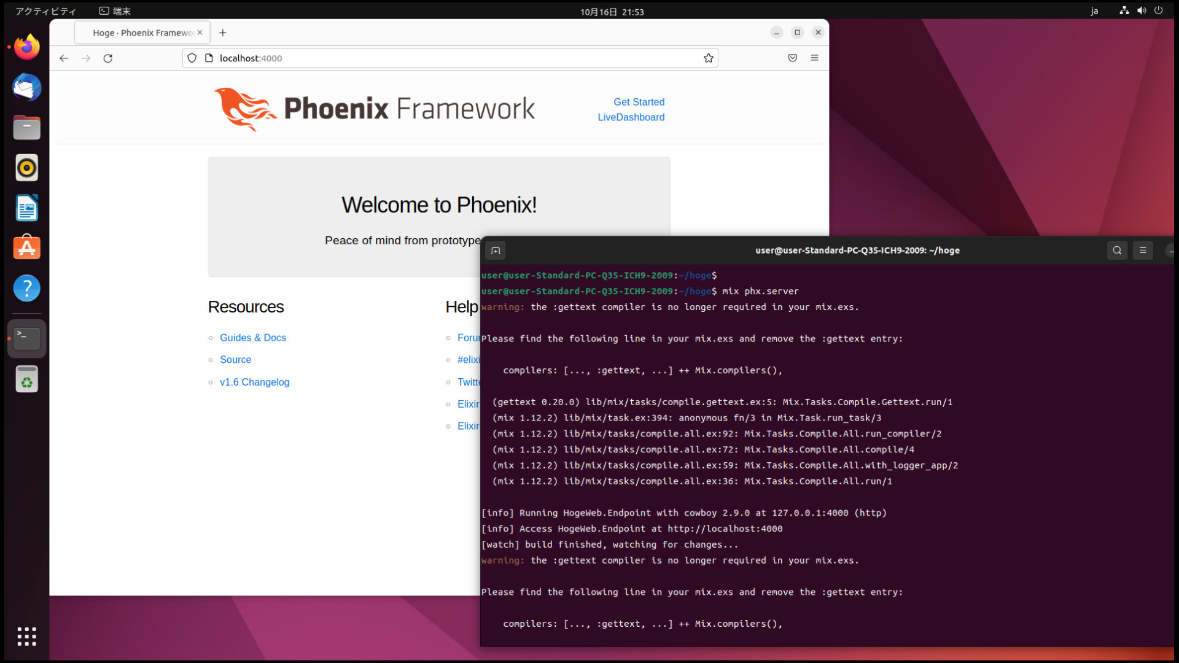
Task: Click the browser back arrow
Action: [64, 58]
